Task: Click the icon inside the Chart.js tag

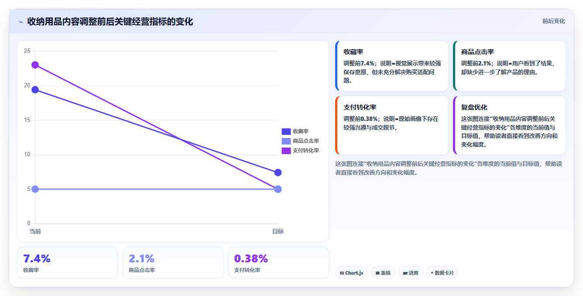Action: point(342,273)
